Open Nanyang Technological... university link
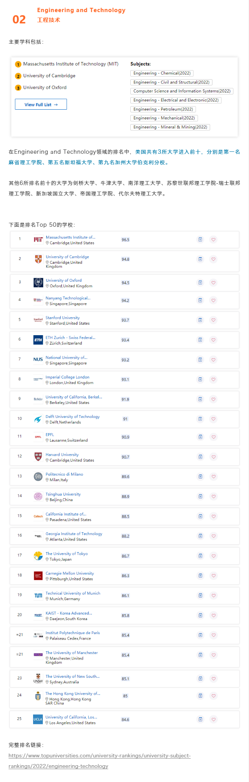Screen dimensions: 249x782 click(x=68, y=298)
